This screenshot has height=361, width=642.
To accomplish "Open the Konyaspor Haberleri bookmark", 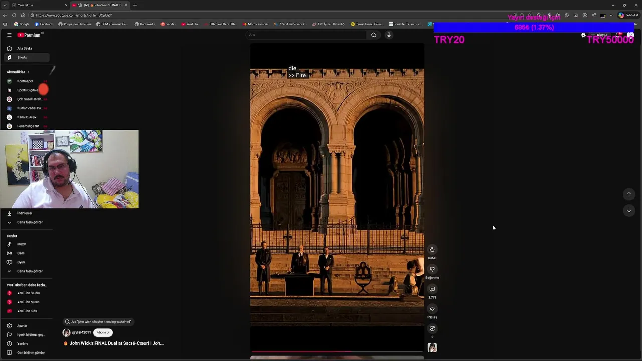I will 75,24.
